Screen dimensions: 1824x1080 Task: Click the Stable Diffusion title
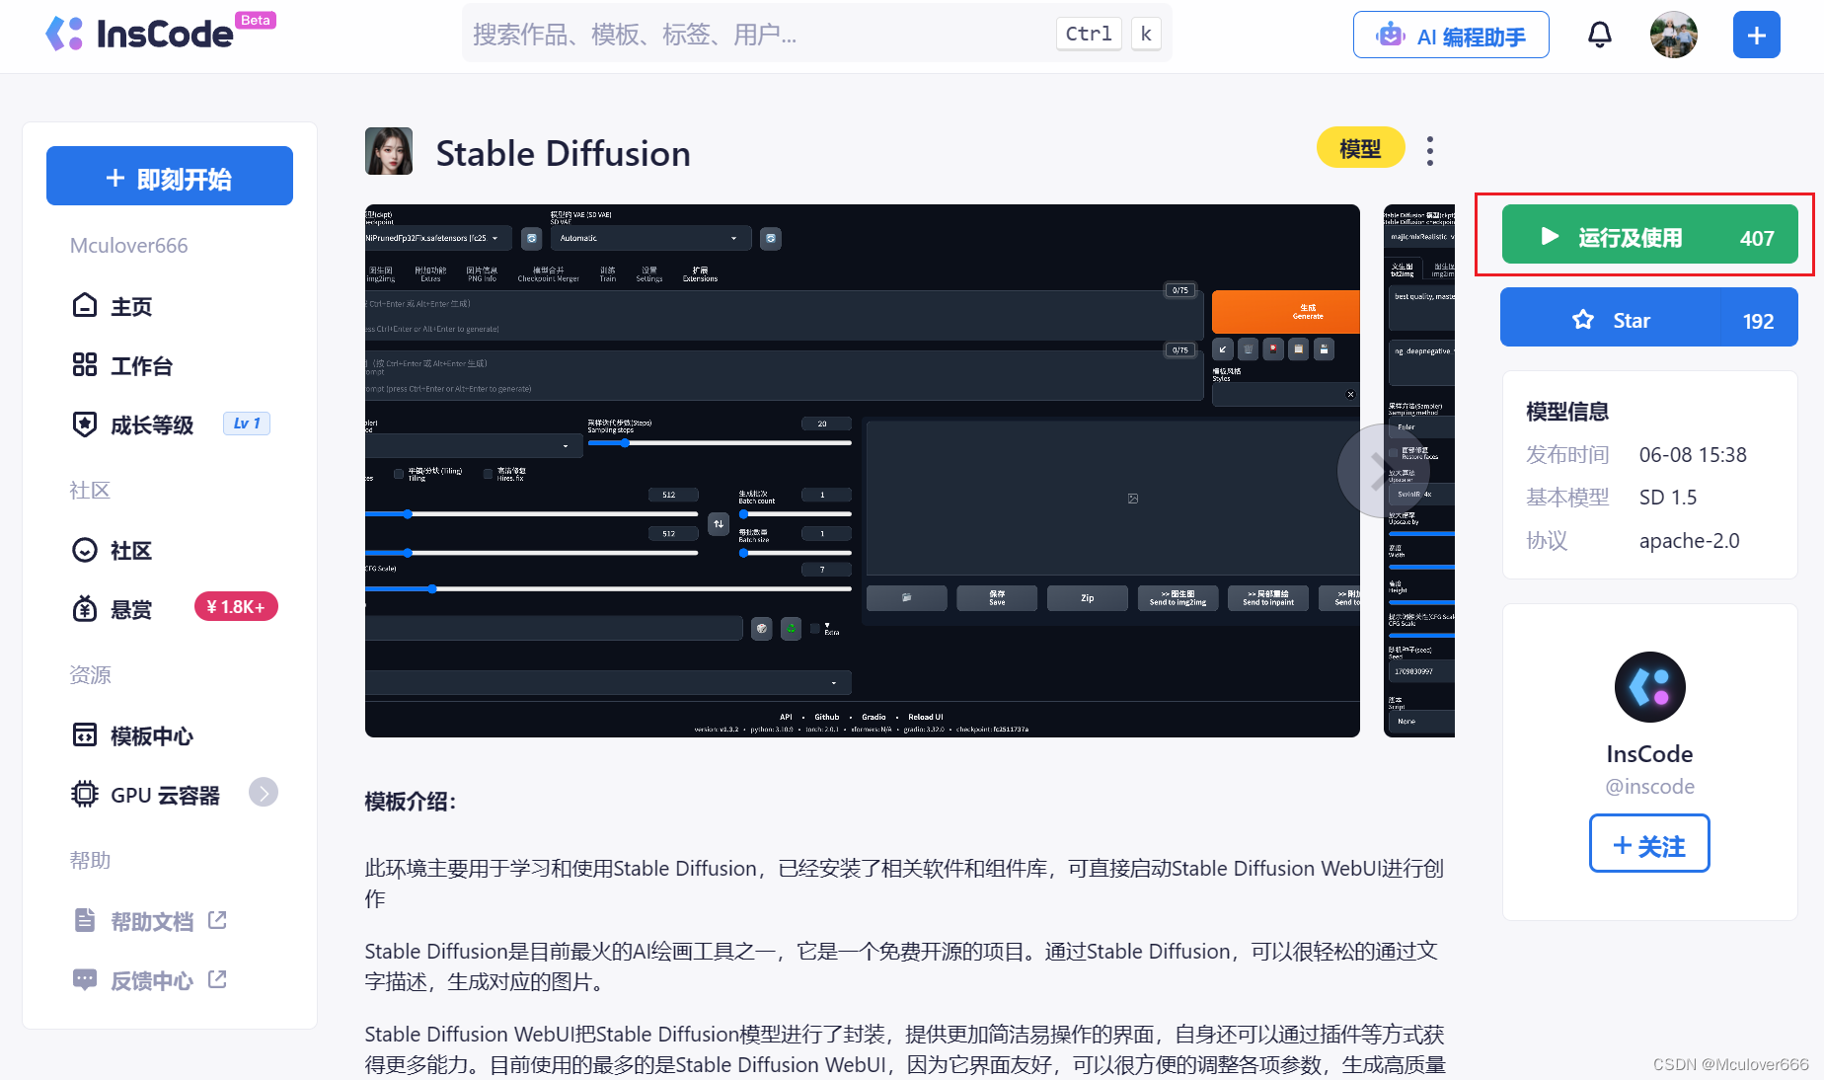coord(563,153)
